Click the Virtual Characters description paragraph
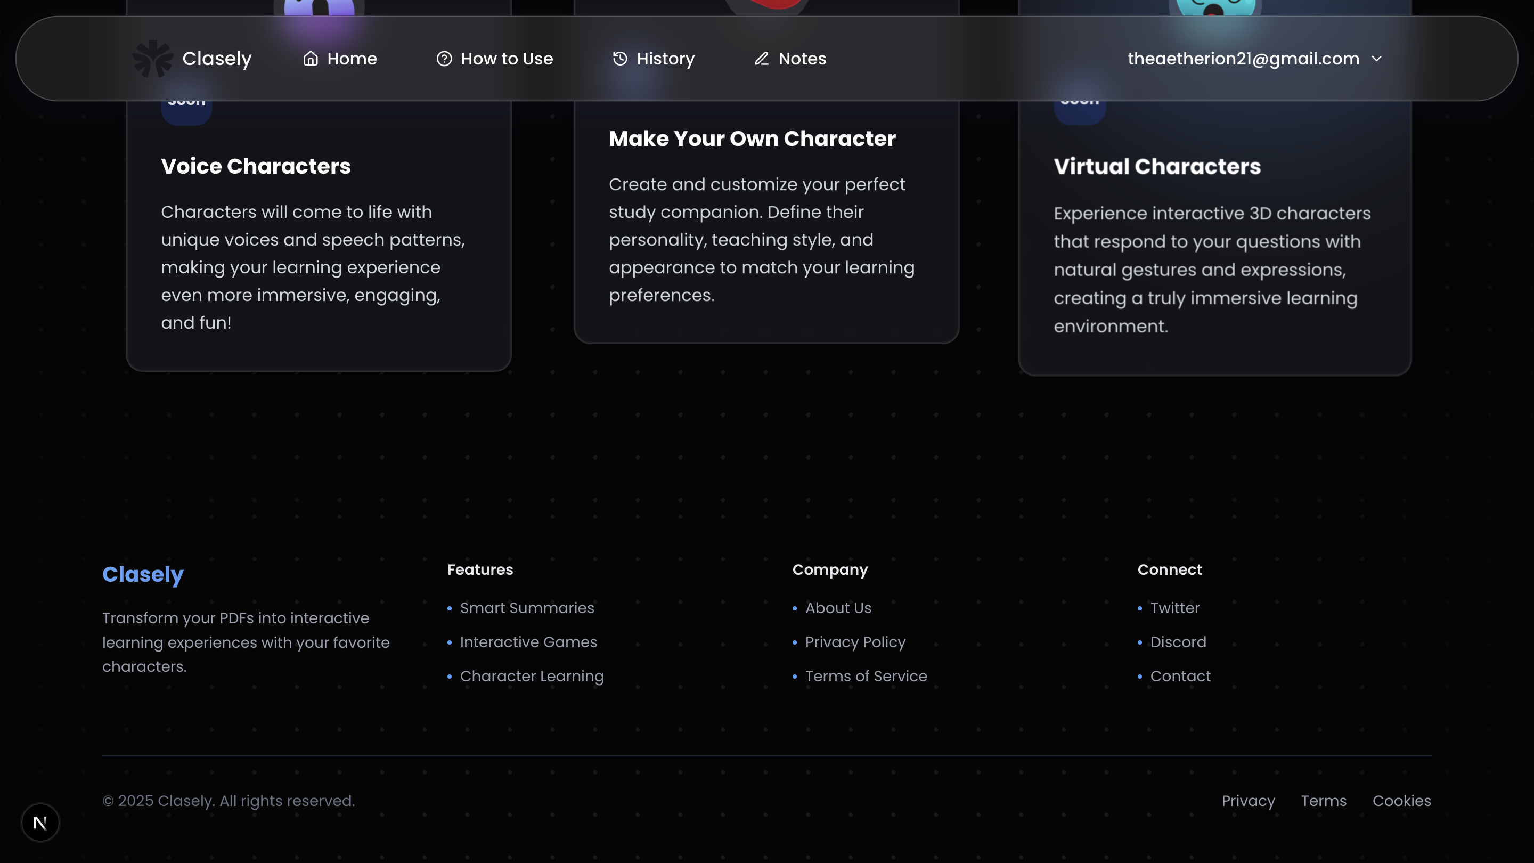The image size is (1534, 863). click(1212, 270)
